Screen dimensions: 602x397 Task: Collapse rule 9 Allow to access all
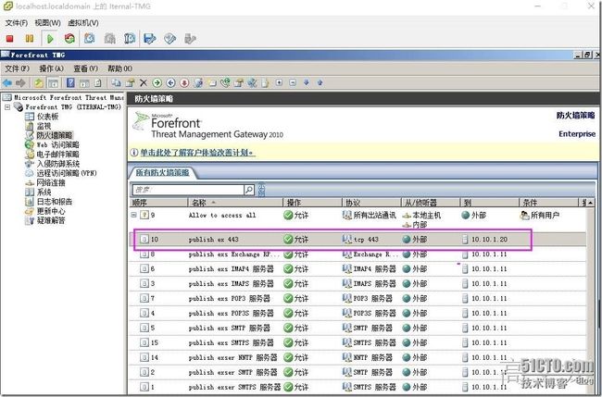(x=133, y=216)
